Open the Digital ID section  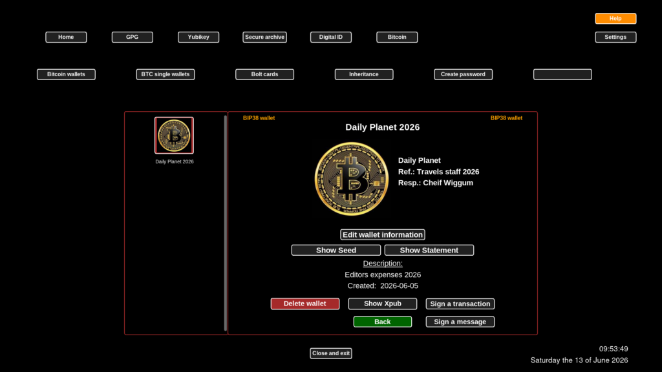coord(330,37)
